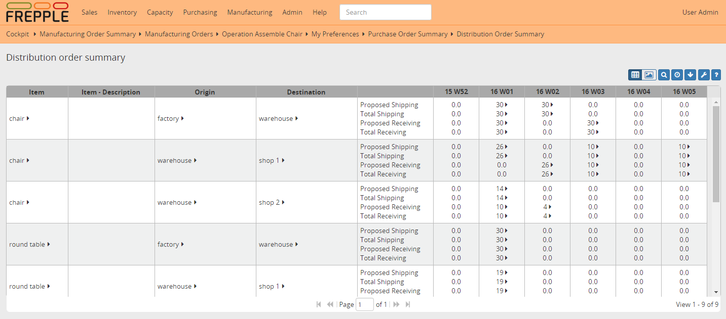Click inside the page number field
The height and width of the screenshot is (319, 726).
(x=364, y=304)
